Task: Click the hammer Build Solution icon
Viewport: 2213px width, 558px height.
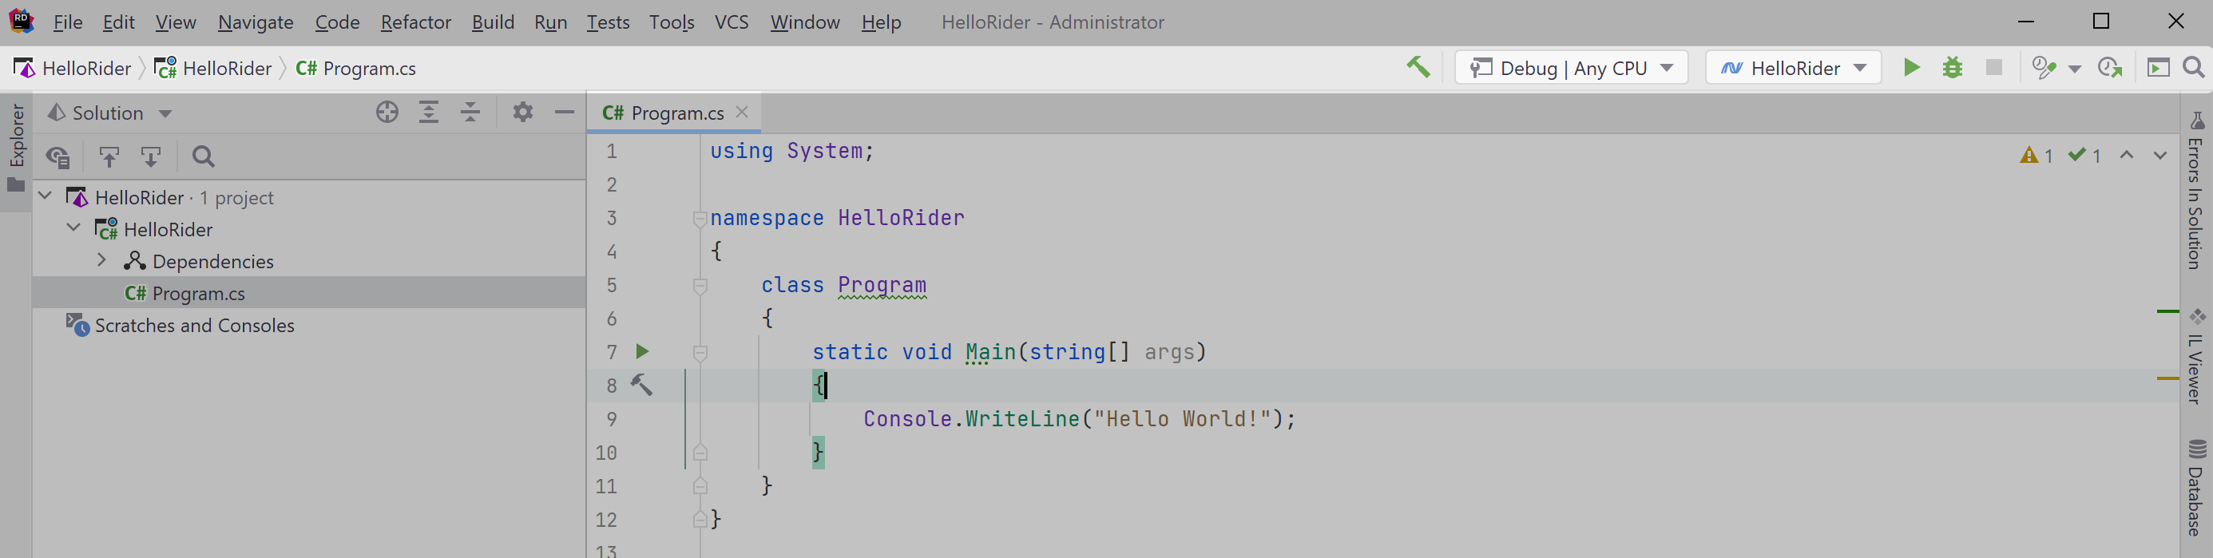Action: click(1418, 67)
